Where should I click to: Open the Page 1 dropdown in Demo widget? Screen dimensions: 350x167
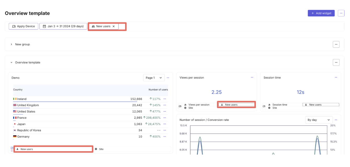pyautogui.click(x=154, y=78)
